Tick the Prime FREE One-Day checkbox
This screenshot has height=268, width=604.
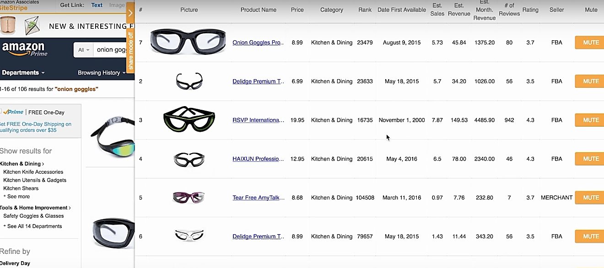(1, 112)
